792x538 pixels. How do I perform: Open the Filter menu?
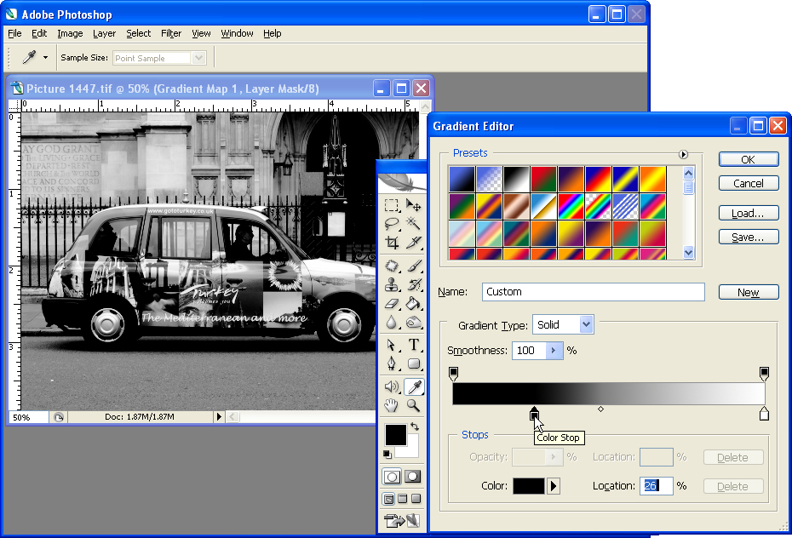click(171, 33)
